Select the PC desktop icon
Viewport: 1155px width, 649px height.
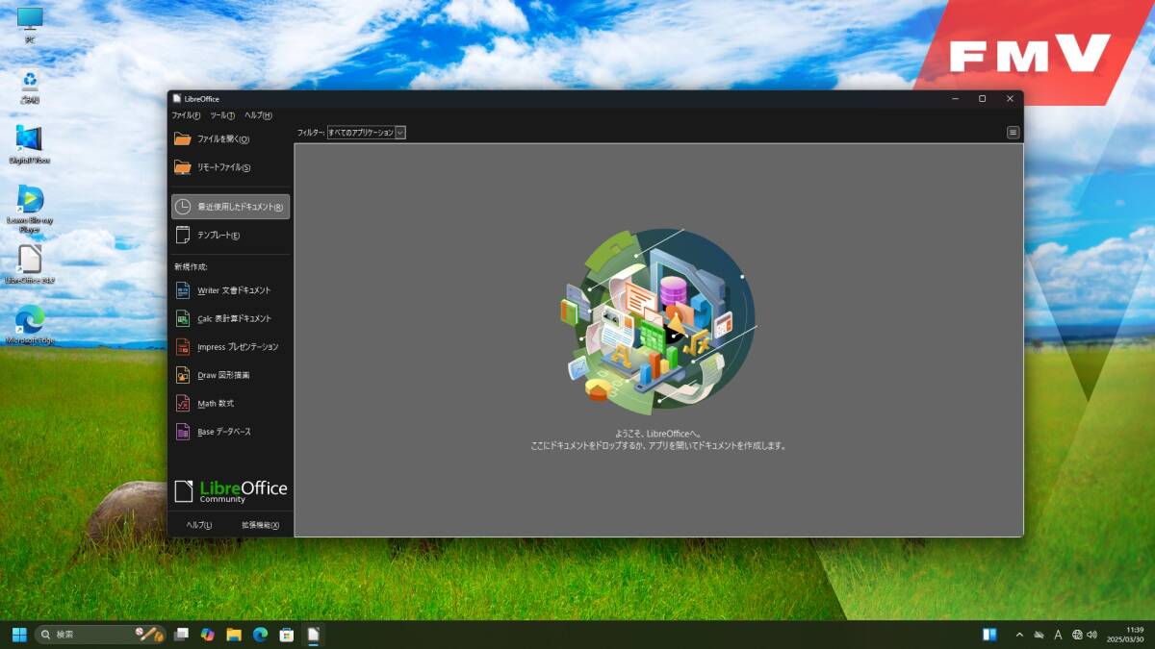point(30,26)
